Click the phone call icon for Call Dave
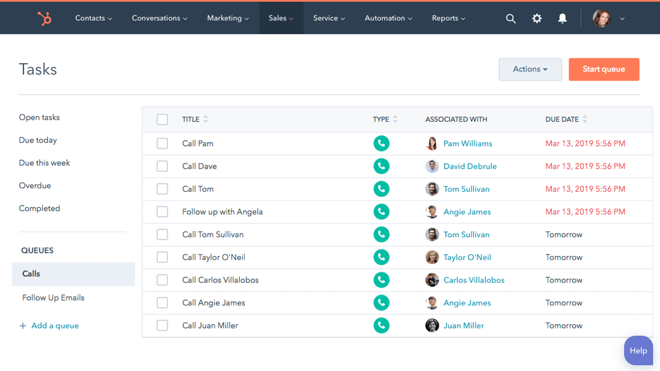Image resolution: width=660 pixels, height=371 pixels. 381,166
